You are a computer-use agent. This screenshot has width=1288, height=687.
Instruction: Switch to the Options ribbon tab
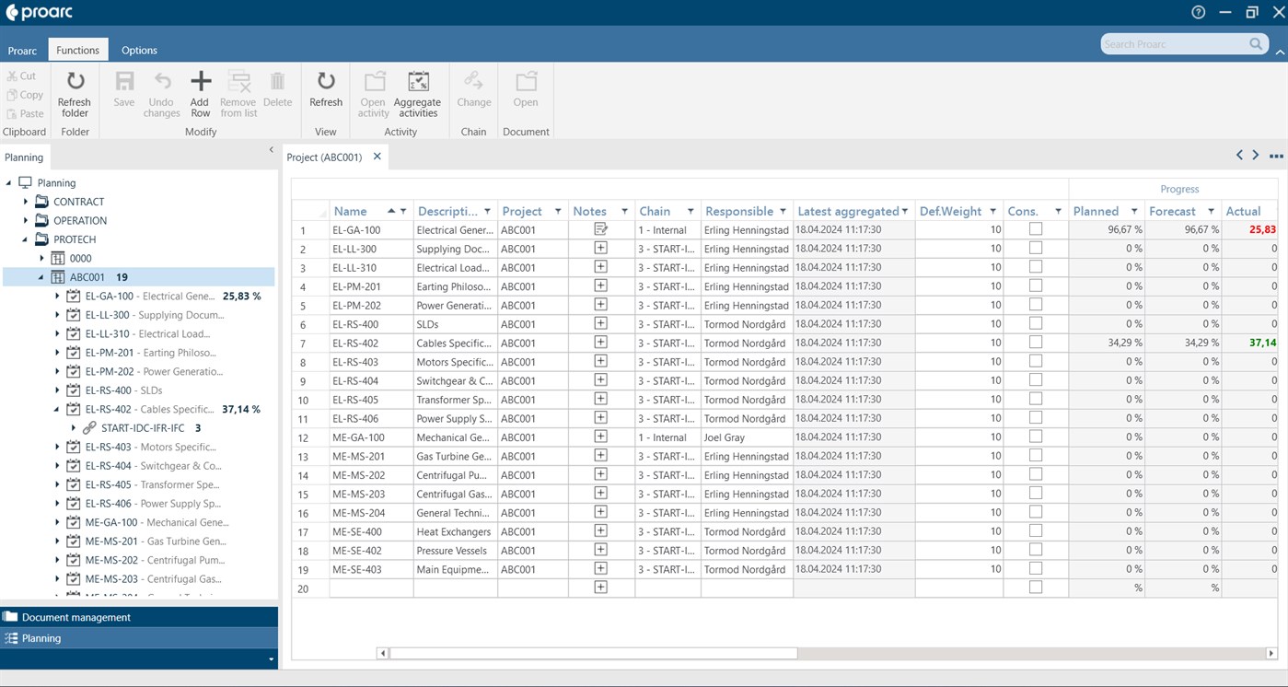point(138,50)
